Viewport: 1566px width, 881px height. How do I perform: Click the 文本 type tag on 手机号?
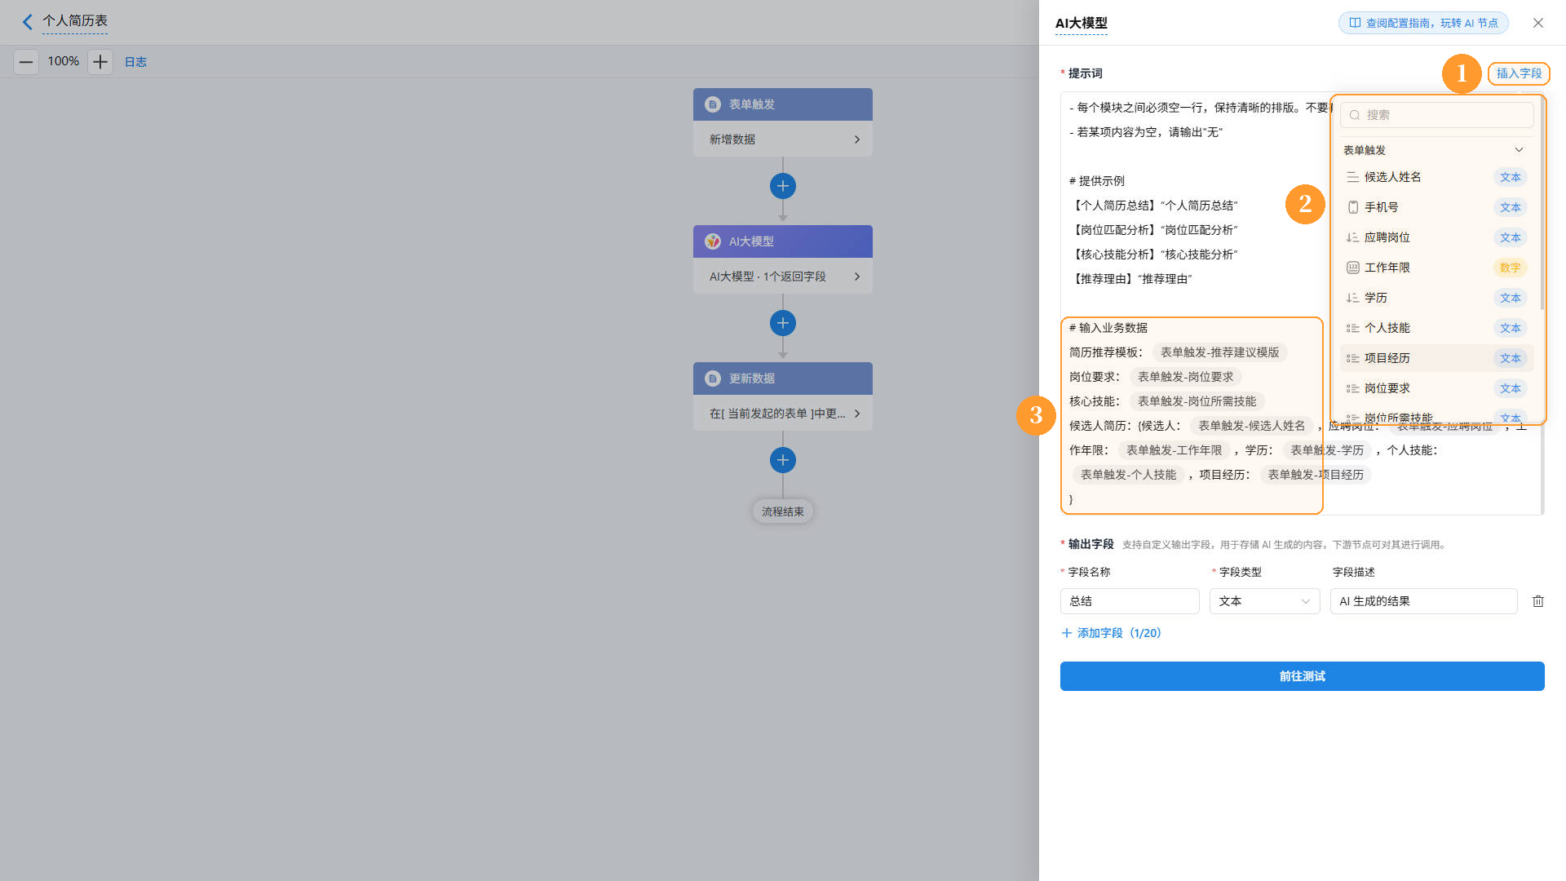1511,207
